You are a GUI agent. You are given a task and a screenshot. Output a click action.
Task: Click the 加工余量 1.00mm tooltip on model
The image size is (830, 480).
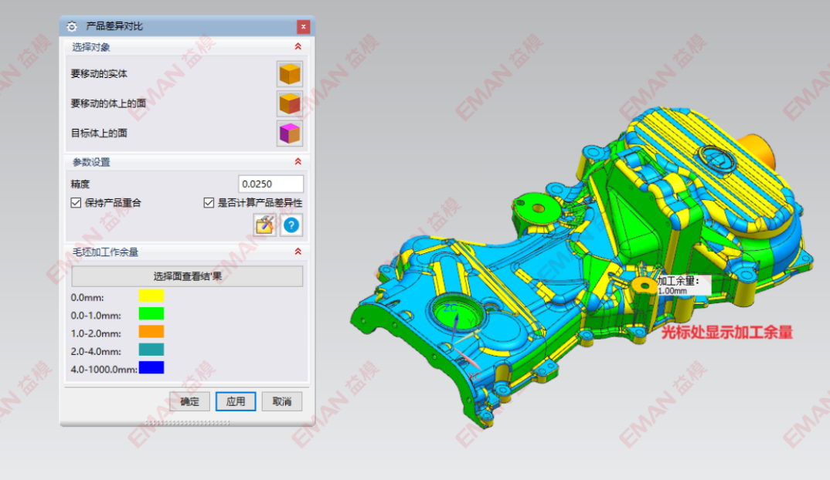coord(683,286)
